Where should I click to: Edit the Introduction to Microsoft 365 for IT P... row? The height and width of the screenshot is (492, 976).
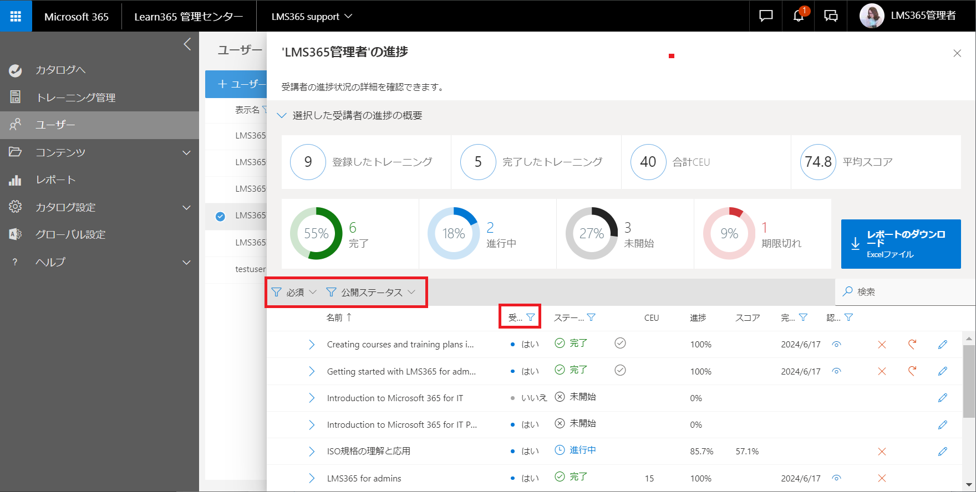click(x=943, y=425)
